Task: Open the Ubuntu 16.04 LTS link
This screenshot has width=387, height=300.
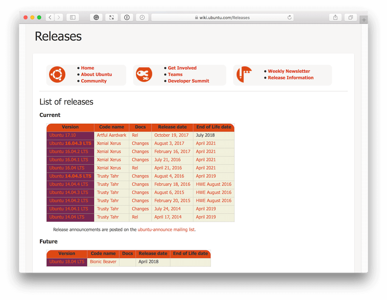Action: point(67,168)
